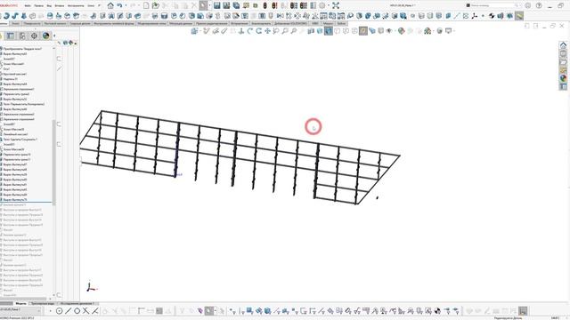Select Тело-Переместить/Копировать1 feature
This screenshot has height=320, width=570.
click(24, 104)
